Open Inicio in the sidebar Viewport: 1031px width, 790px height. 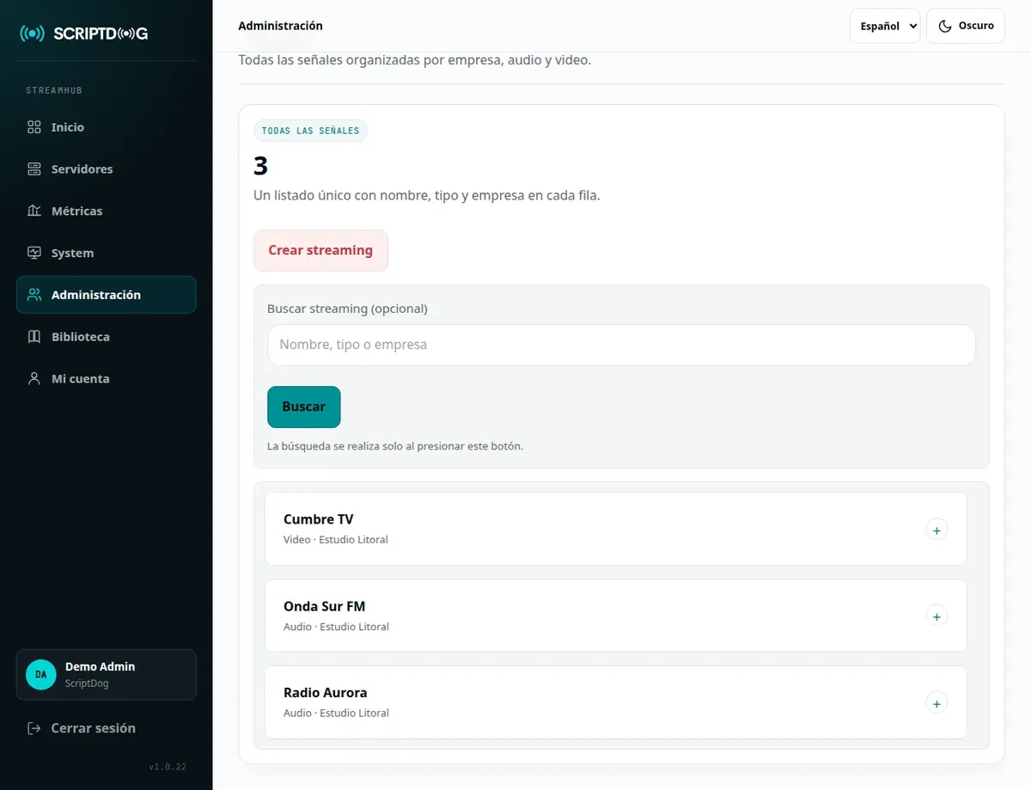click(x=107, y=127)
